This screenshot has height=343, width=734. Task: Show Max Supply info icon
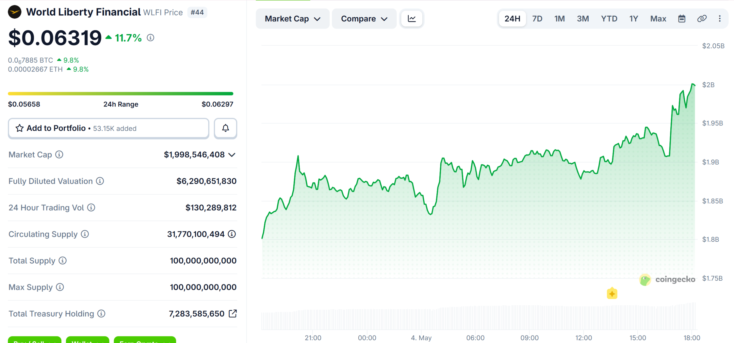click(60, 287)
